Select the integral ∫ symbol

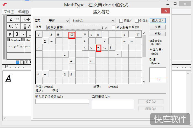[112, 48]
